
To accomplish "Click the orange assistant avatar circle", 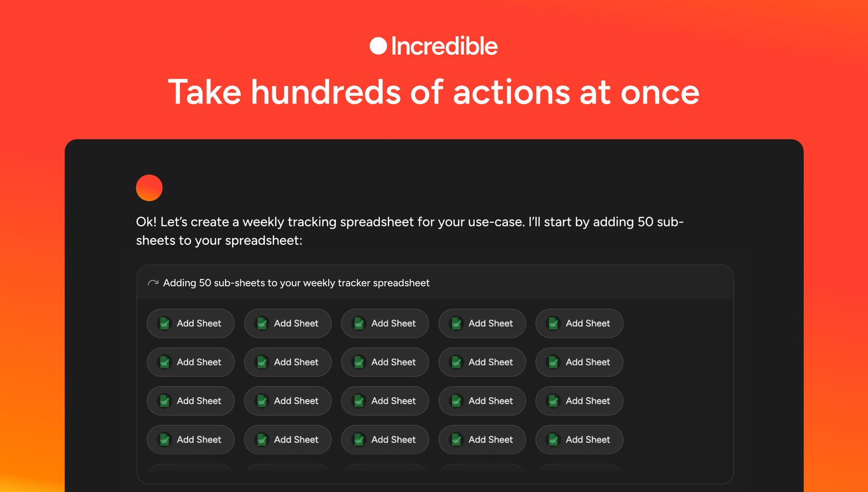I will coord(149,188).
